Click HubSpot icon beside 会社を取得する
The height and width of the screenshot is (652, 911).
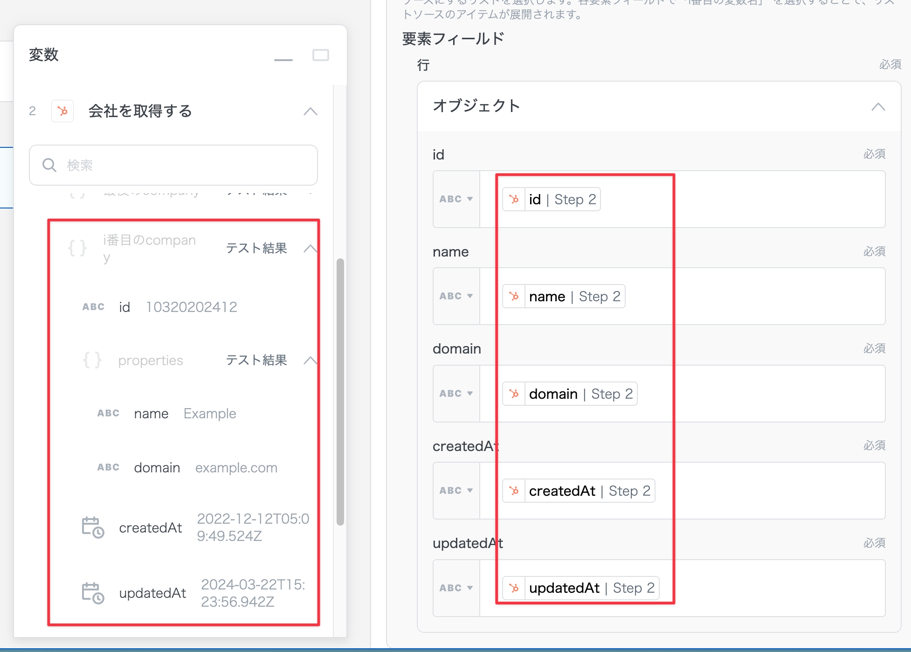[x=62, y=111]
